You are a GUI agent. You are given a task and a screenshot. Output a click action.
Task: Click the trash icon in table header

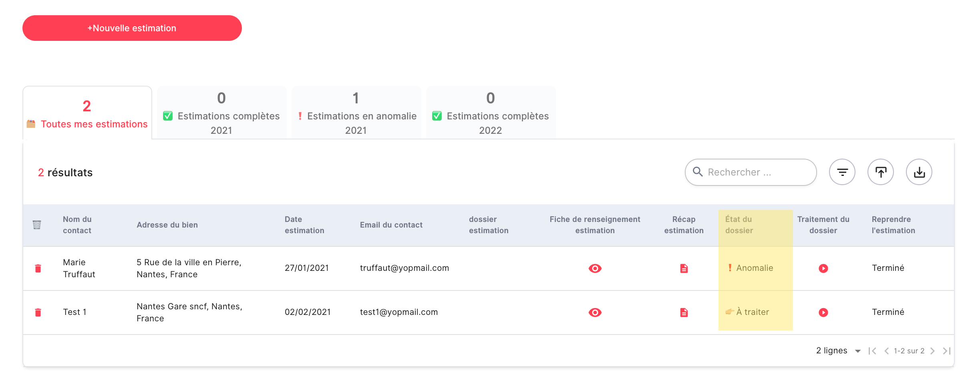[37, 225]
